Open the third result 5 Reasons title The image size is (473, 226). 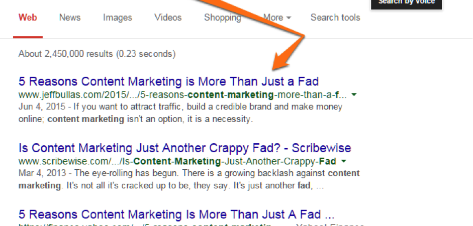pyautogui.click(x=176, y=214)
